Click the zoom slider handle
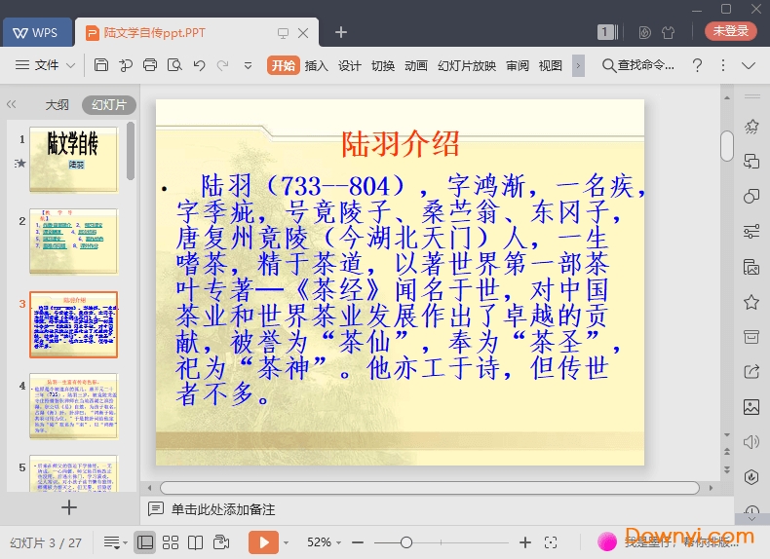Image resolution: width=770 pixels, height=559 pixels. pyautogui.click(x=406, y=541)
